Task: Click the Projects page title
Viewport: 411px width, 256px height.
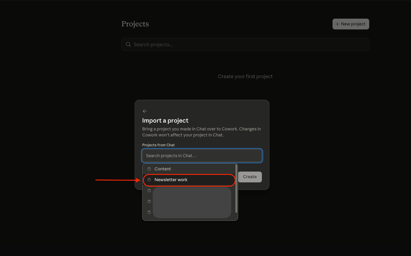Action: [x=135, y=24]
